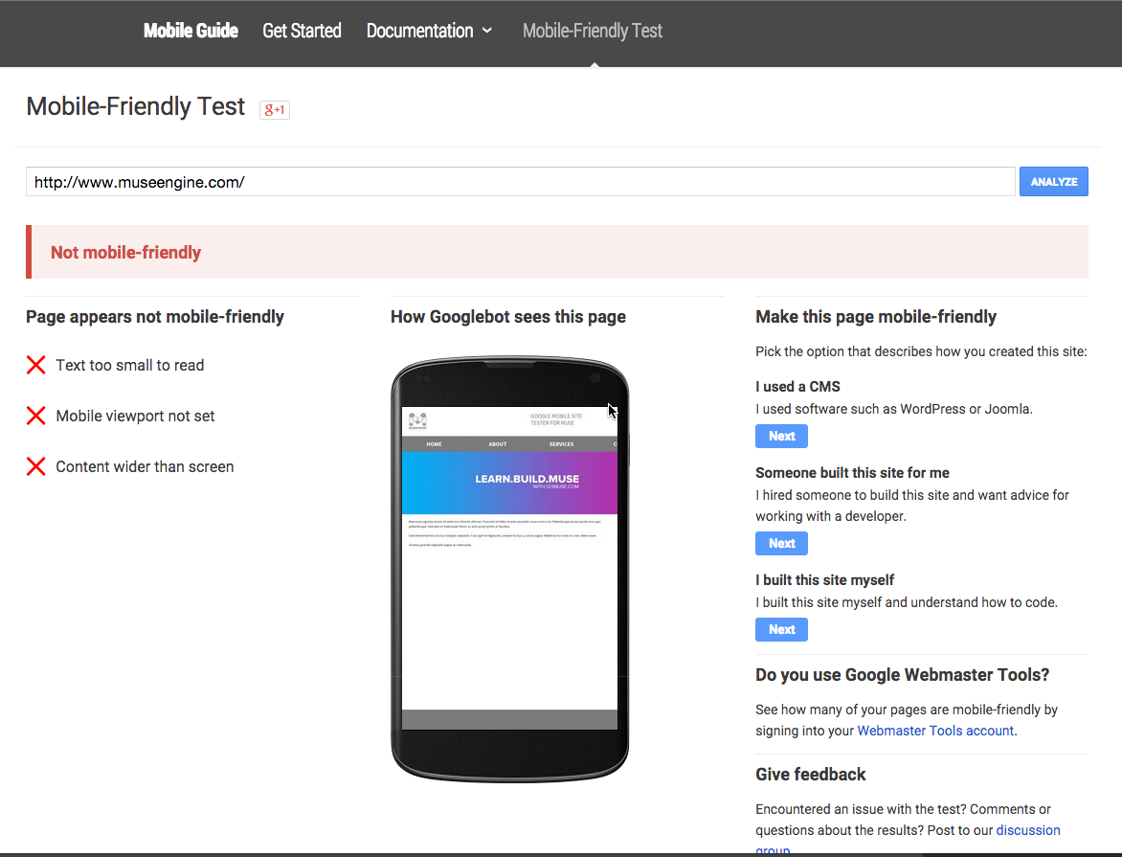The height and width of the screenshot is (857, 1122).
Task: Open the Mobile Guide nav item
Action: coord(191,31)
